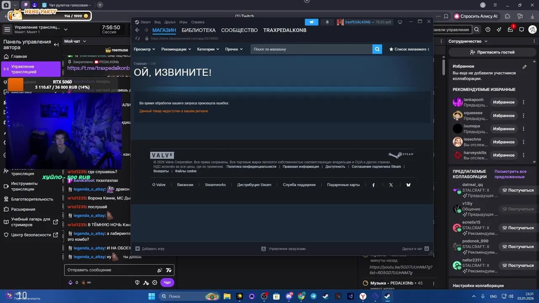
Task: Collapse the Twitch creator dashboard sidebar
Action: click(56, 44)
